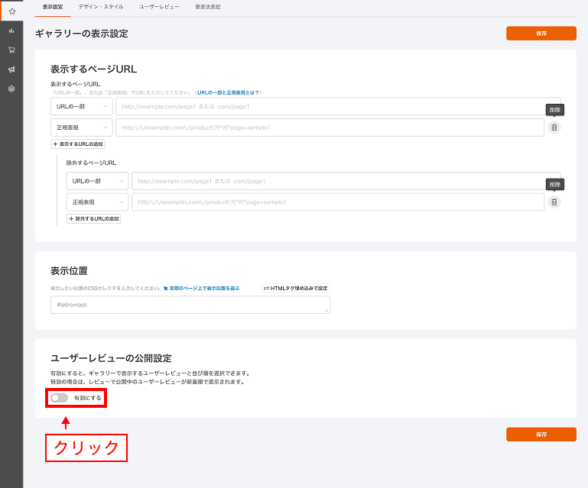Enable the 有効にする user review toggle

[60, 398]
